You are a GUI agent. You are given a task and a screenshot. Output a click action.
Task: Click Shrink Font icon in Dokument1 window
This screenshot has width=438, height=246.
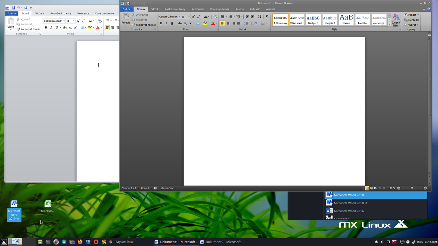198,17
